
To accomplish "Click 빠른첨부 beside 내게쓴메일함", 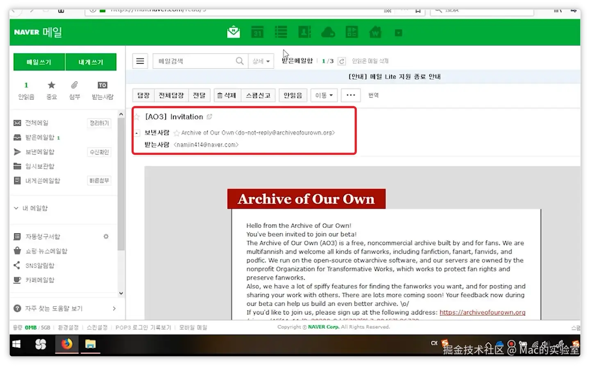I will pos(100,180).
